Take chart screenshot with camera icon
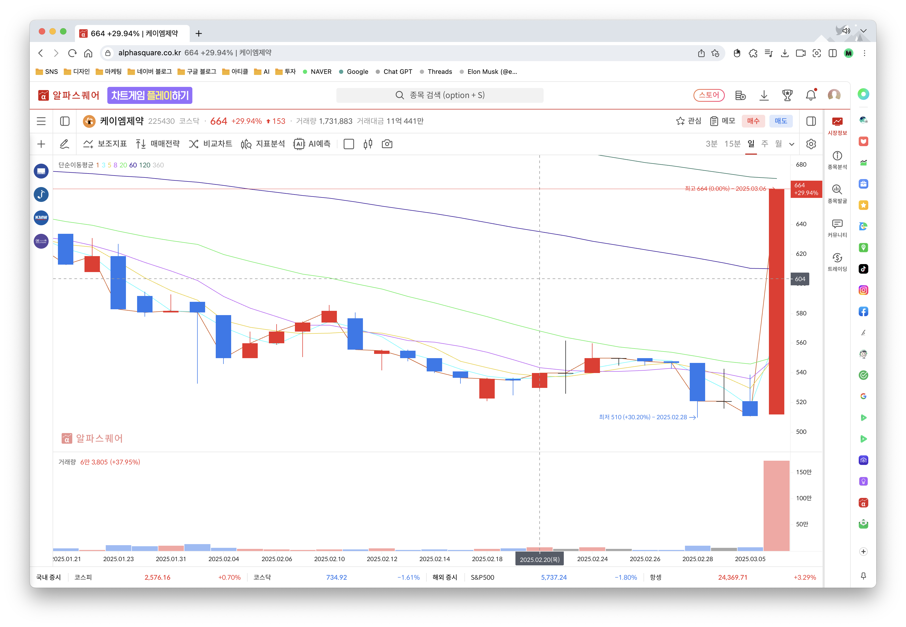Screen dimensions: 906x627 click(x=387, y=144)
